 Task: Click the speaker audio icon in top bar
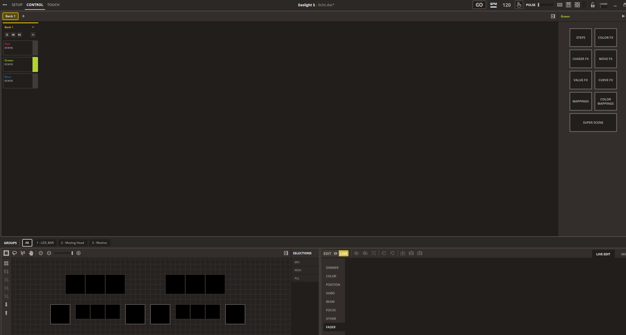click(x=577, y=5)
